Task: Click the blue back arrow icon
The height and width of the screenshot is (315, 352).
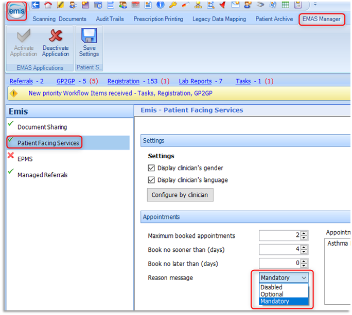Action: tap(35, 5)
